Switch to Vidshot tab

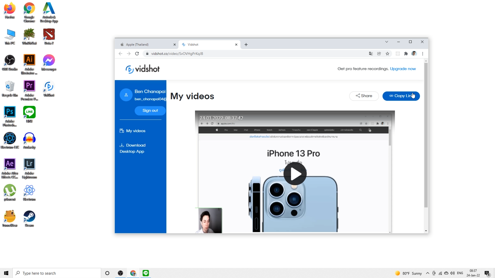tap(209, 45)
